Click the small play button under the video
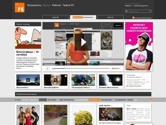Screen dimensions: 166x125 [x=47, y=69]
